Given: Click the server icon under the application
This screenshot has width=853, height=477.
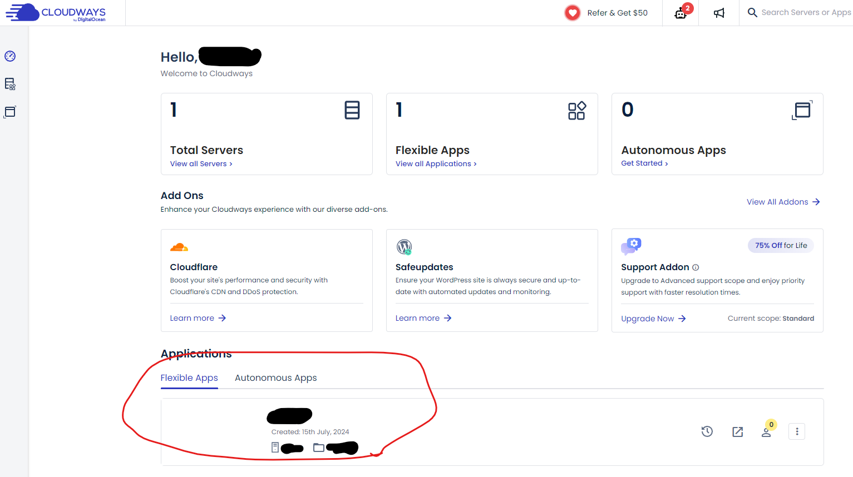Looking at the screenshot, I should coord(275,448).
